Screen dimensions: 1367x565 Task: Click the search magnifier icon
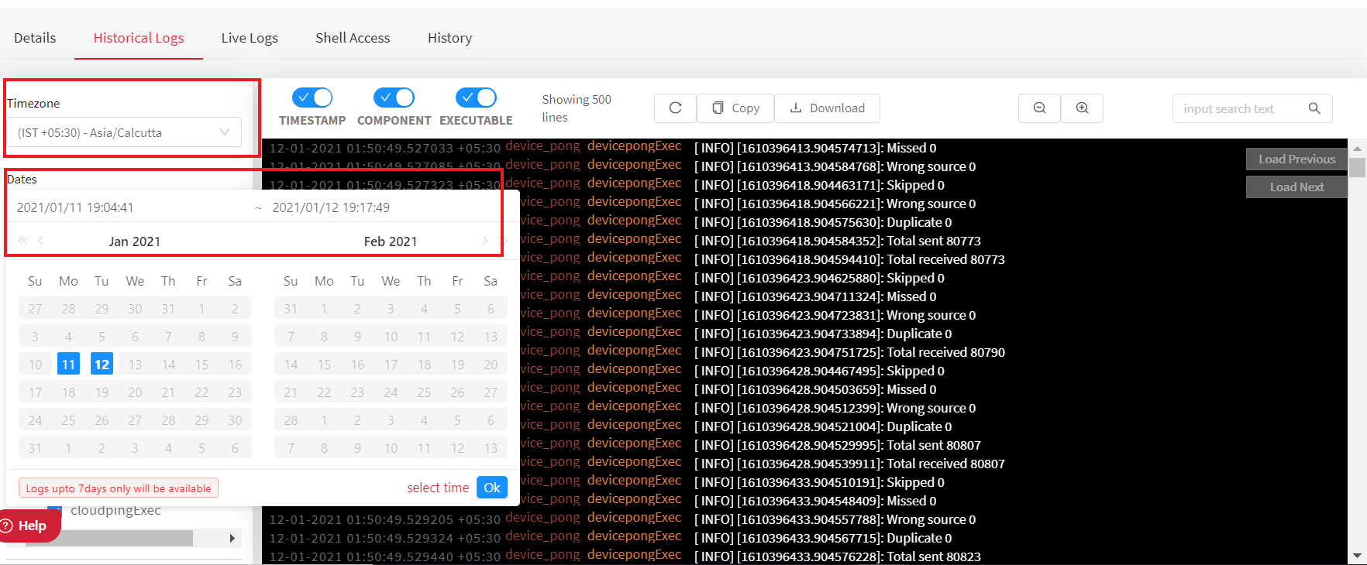coord(1314,108)
